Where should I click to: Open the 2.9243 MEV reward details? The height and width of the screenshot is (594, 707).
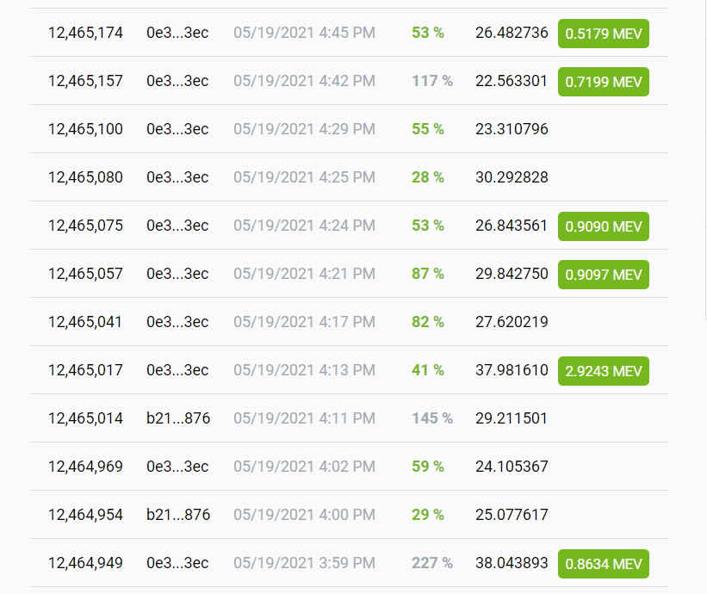click(x=603, y=371)
